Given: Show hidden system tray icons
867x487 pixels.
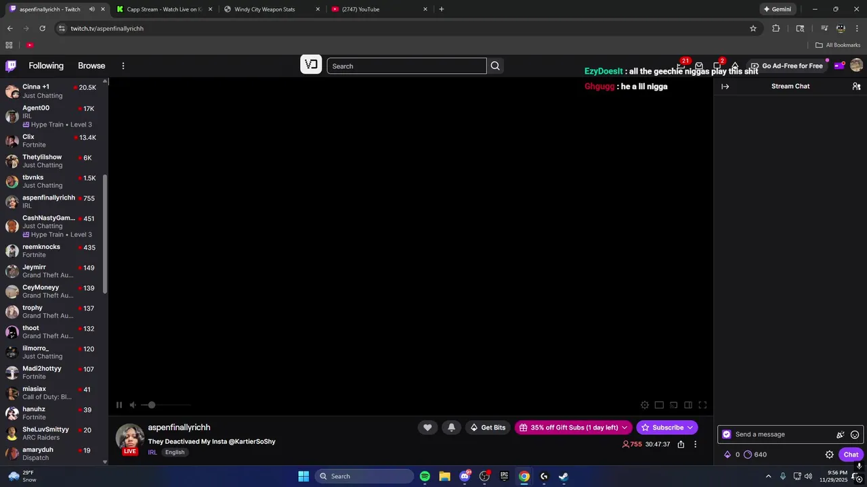Looking at the screenshot, I should point(768,476).
